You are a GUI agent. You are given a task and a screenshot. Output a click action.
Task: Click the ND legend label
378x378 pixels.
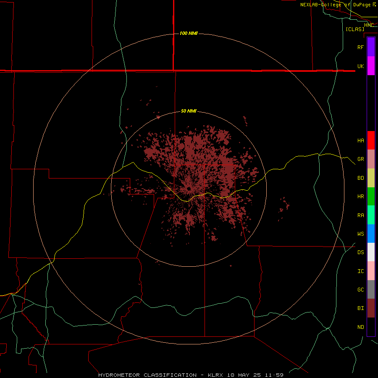point(360,327)
